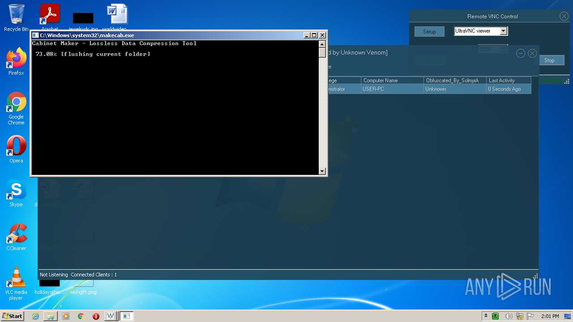Open Windows Explorer from the taskbar

[51, 316]
